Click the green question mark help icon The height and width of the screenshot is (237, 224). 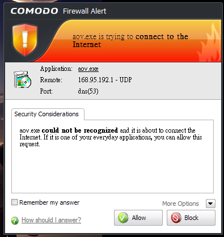[x=15, y=221]
